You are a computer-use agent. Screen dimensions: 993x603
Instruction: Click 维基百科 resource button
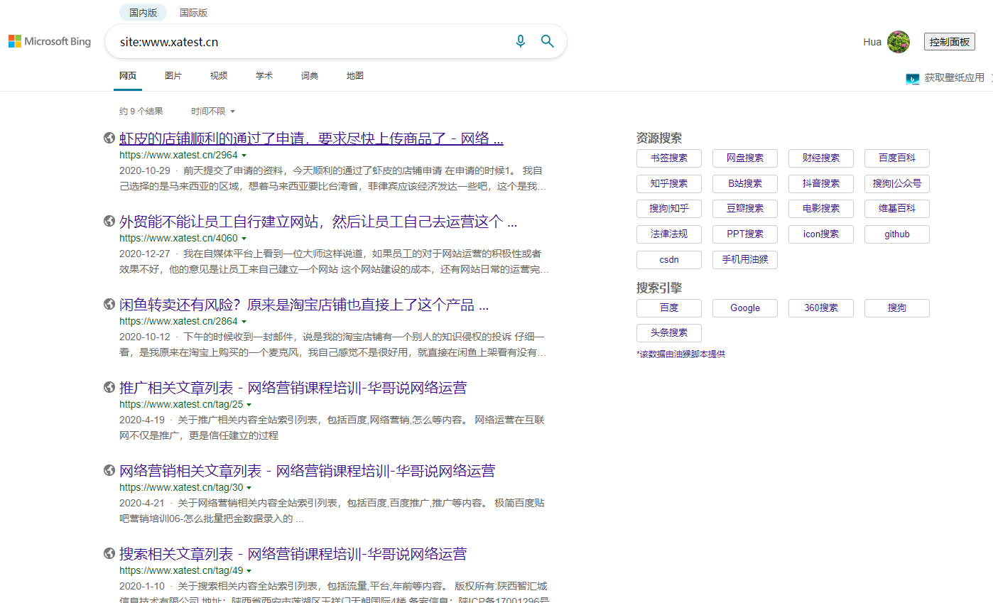tap(897, 209)
